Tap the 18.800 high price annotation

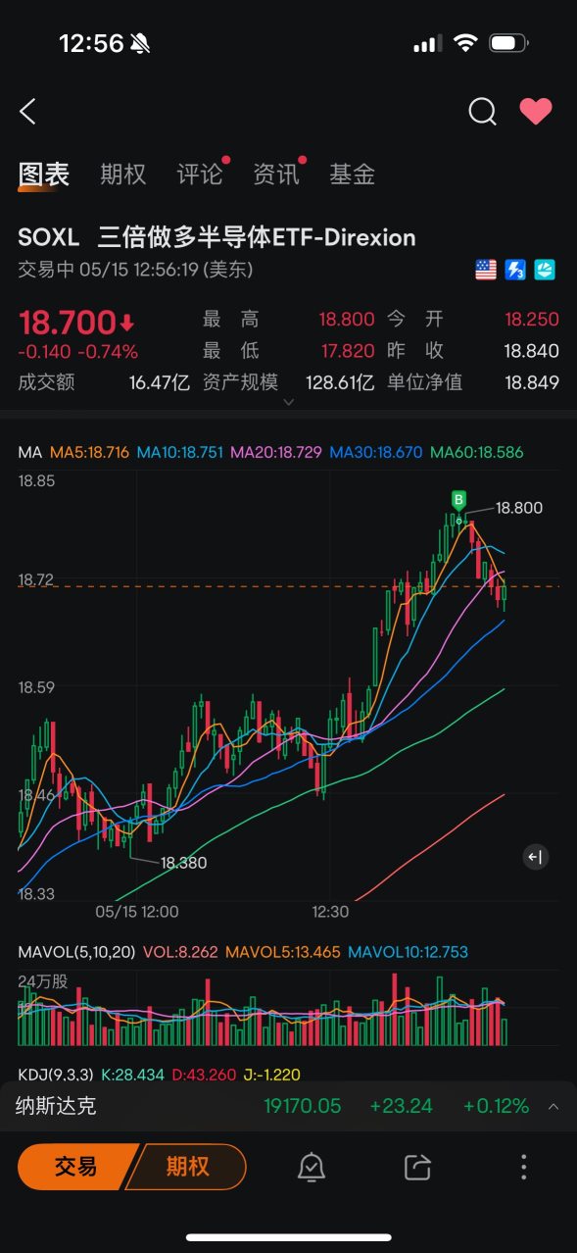[519, 508]
